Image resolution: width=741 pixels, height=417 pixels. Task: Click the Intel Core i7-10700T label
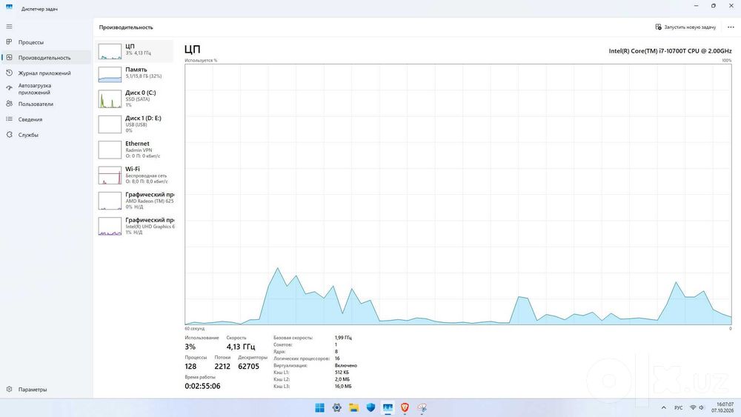pyautogui.click(x=670, y=51)
